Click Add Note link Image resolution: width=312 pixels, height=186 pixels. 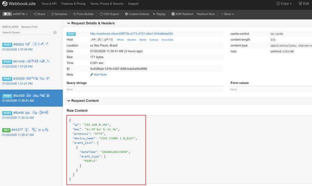[x=98, y=75]
